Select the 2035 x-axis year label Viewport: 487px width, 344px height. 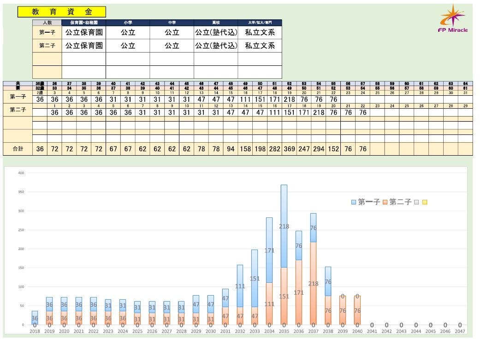coord(284,331)
